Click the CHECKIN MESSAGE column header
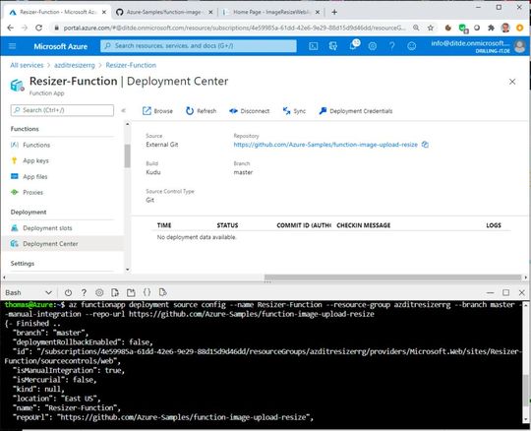 click(364, 225)
